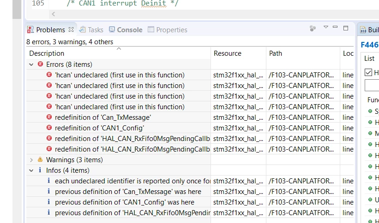Click the editor horizontal scroll left arrow
Viewport: 379px width, 223px height.
coord(53,14)
